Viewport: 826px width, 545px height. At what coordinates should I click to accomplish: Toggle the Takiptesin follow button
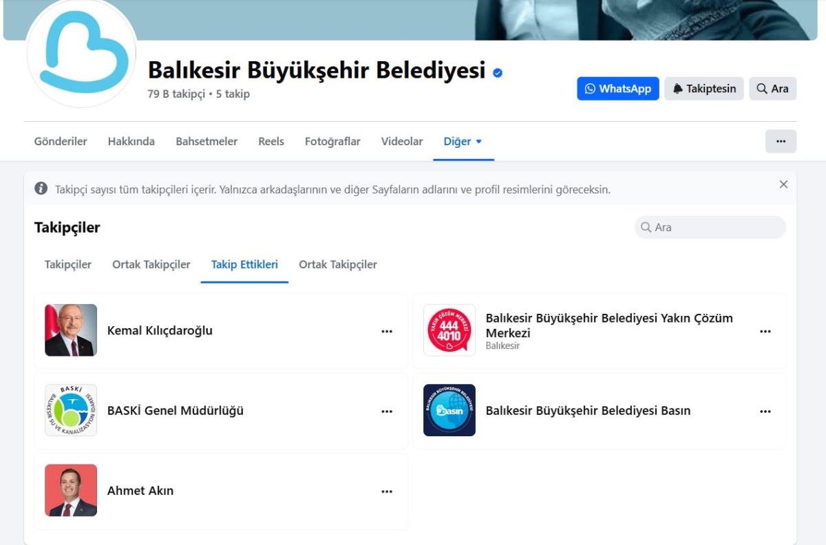tap(704, 89)
